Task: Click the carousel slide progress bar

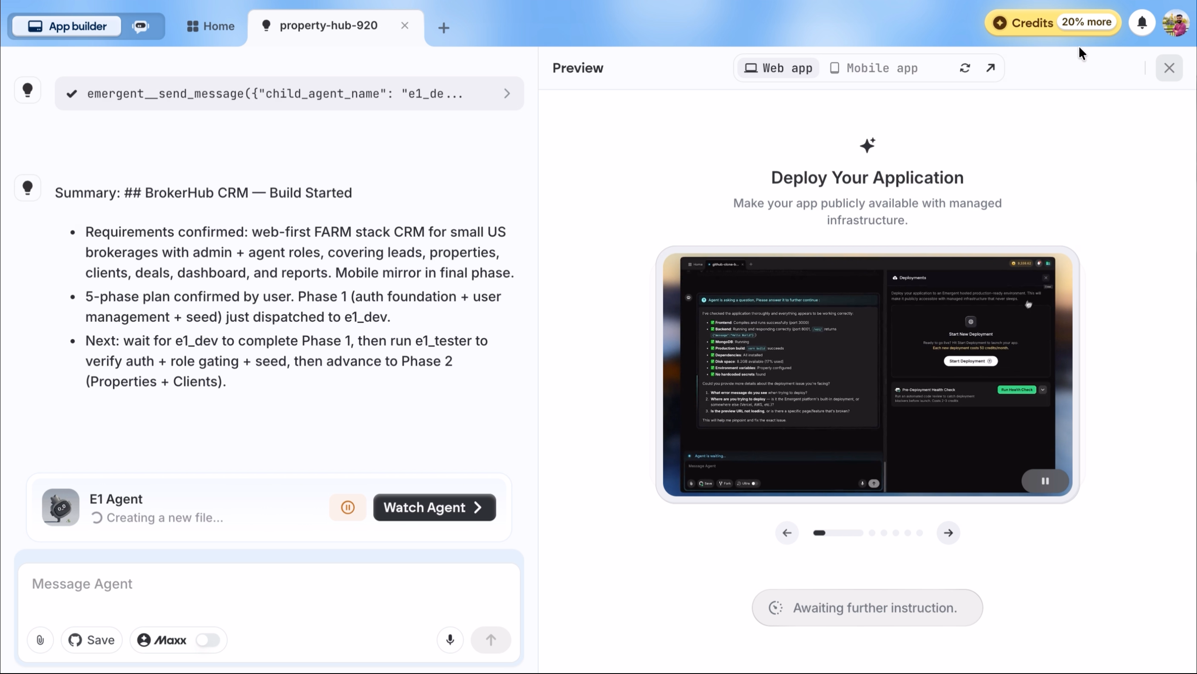Action: pyautogui.click(x=838, y=533)
